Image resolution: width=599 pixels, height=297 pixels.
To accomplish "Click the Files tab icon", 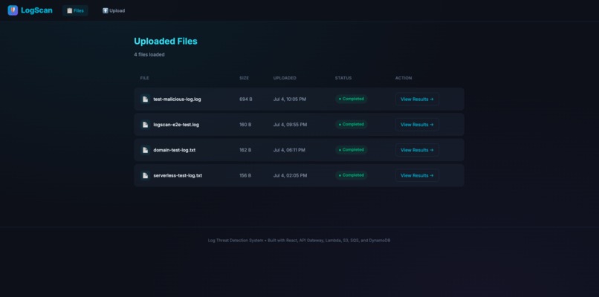I will tap(70, 10).
